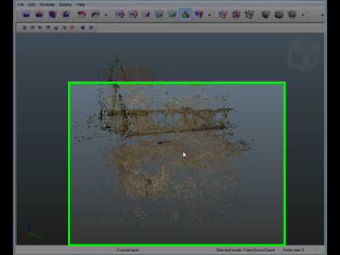The width and height of the screenshot is (340, 255).
Task: Click the first of three dark cube icons
Action: pos(266,15)
